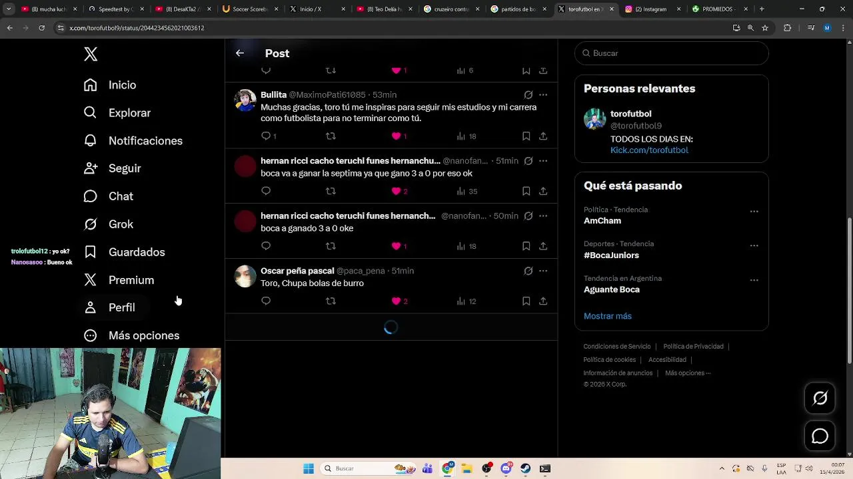Repost Oscar peña pascal's comment
The width and height of the screenshot is (853, 479).
(331, 301)
